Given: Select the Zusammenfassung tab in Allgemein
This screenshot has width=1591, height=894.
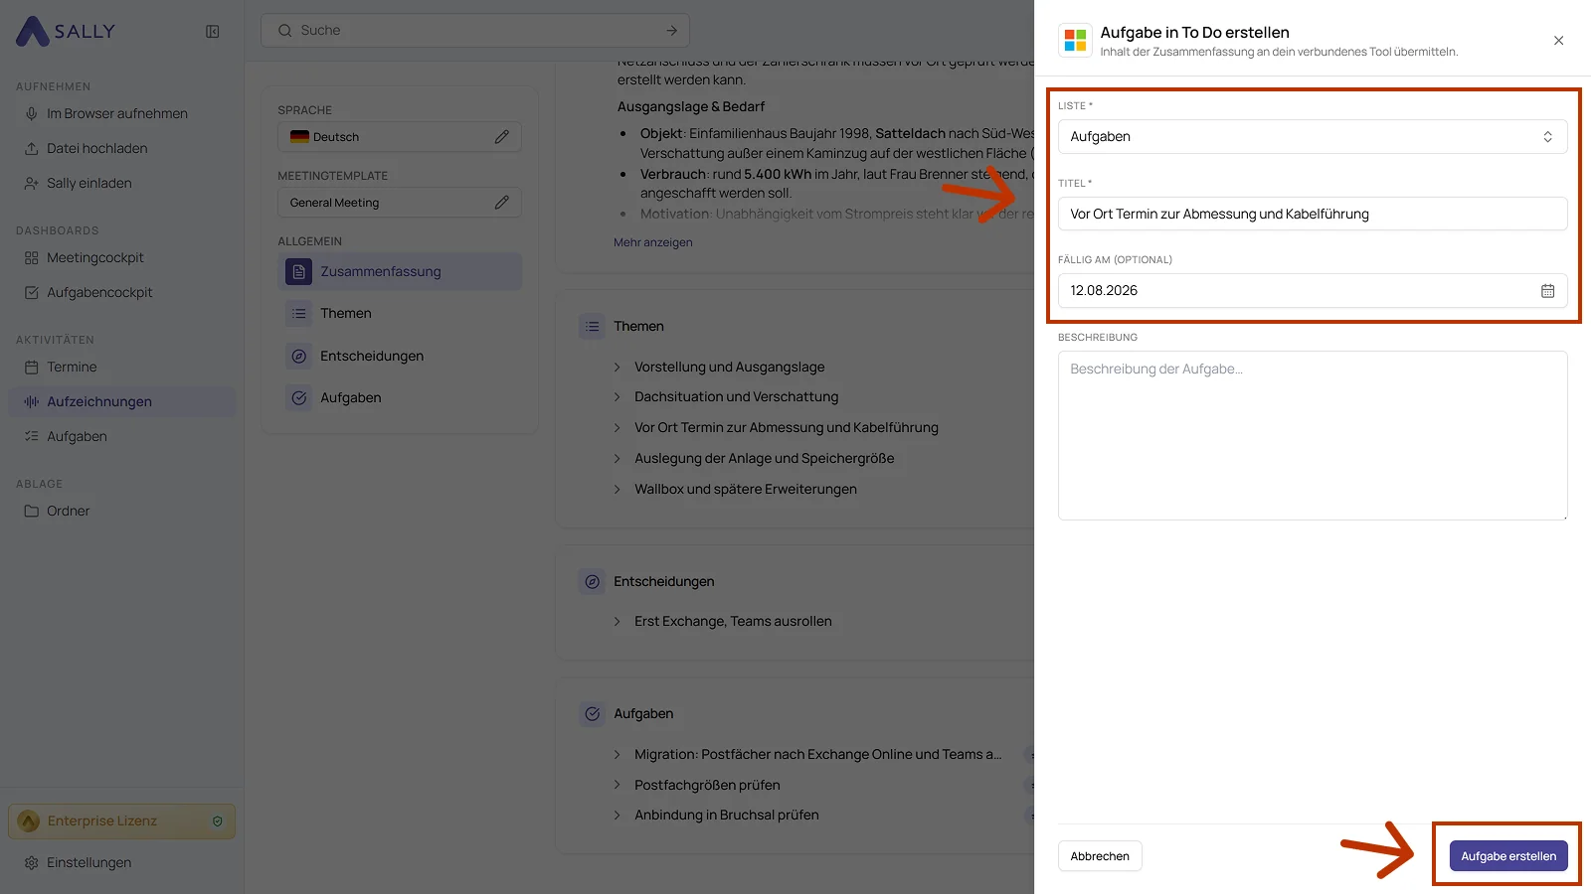Looking at the screenshot, I should pyautogui.click(x=400, y=272).
